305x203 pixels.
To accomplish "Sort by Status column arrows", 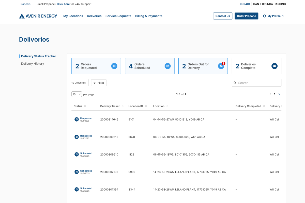I will pyautogui.click(x=85, y=106).
